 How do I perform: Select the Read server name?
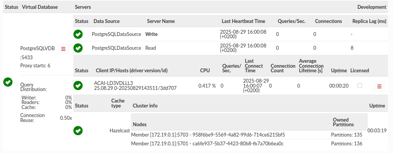click(150, 48)
